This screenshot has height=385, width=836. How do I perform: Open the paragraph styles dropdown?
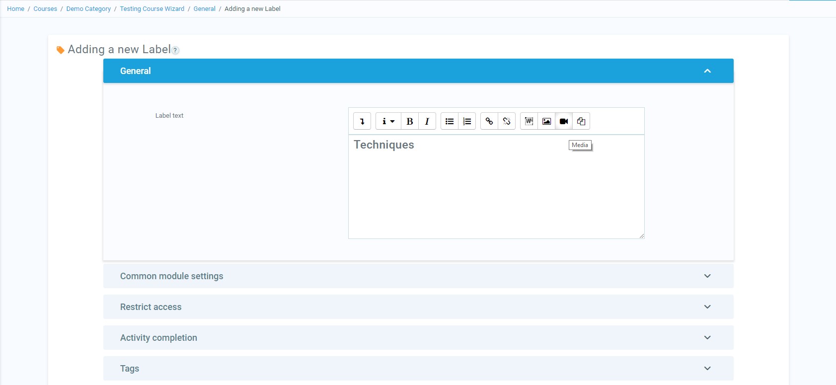click(x=388, y=121)
